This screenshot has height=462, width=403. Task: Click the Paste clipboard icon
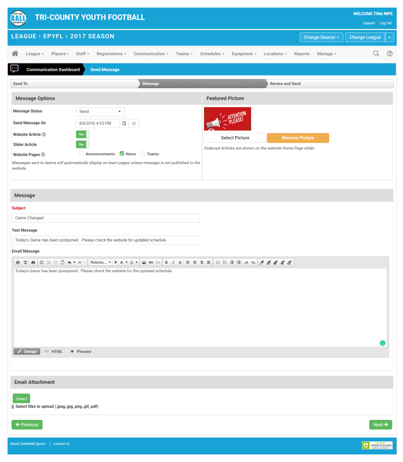63,262
